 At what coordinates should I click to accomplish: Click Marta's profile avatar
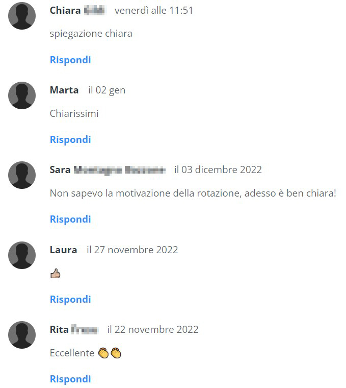22,95
